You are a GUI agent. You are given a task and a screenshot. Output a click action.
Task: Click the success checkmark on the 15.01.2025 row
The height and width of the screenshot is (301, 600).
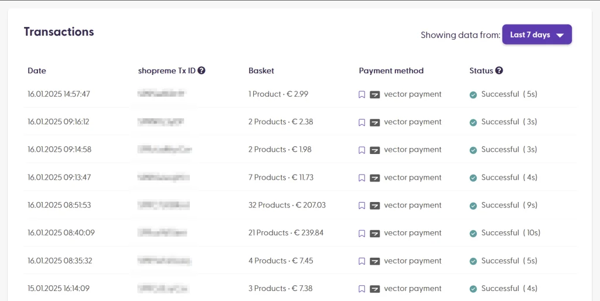473,289
